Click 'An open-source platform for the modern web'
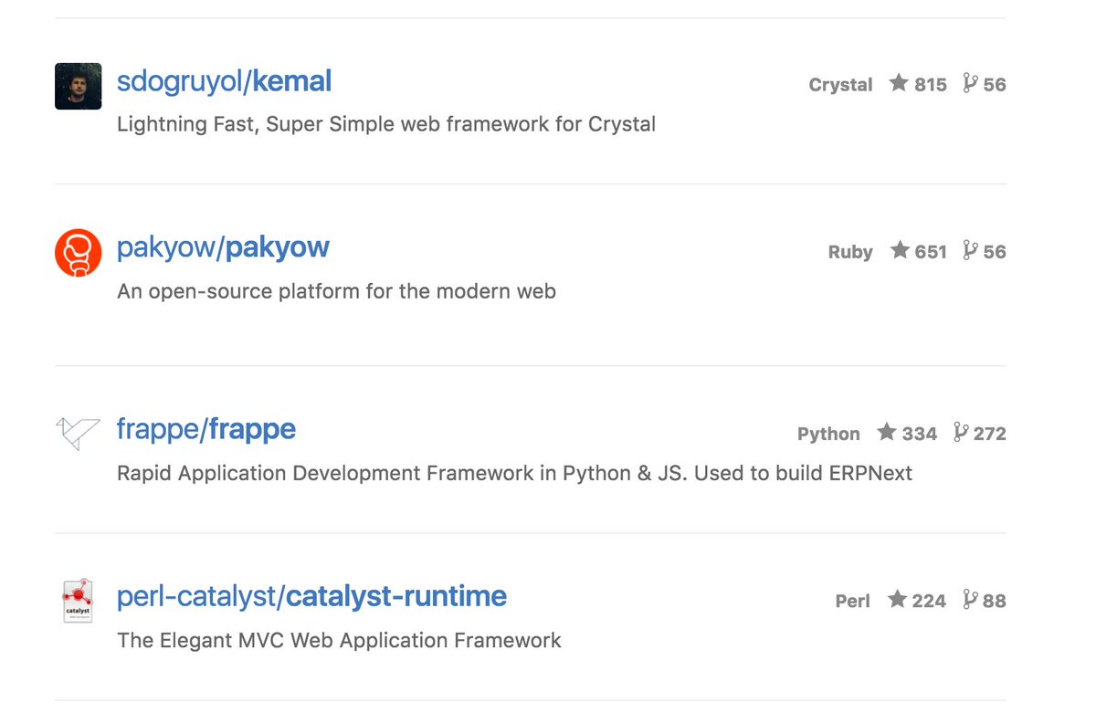 336,291
